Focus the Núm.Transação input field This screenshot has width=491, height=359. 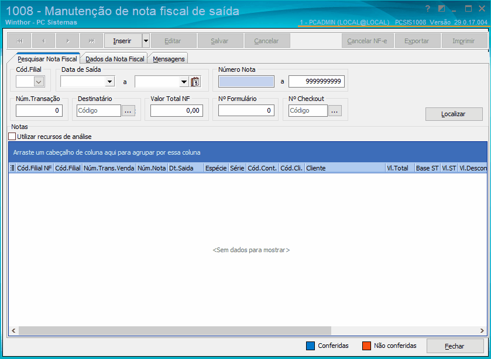(39, 110)
